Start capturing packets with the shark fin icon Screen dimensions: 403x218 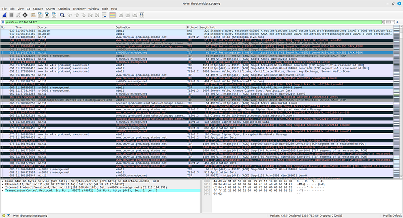(4, 15)
